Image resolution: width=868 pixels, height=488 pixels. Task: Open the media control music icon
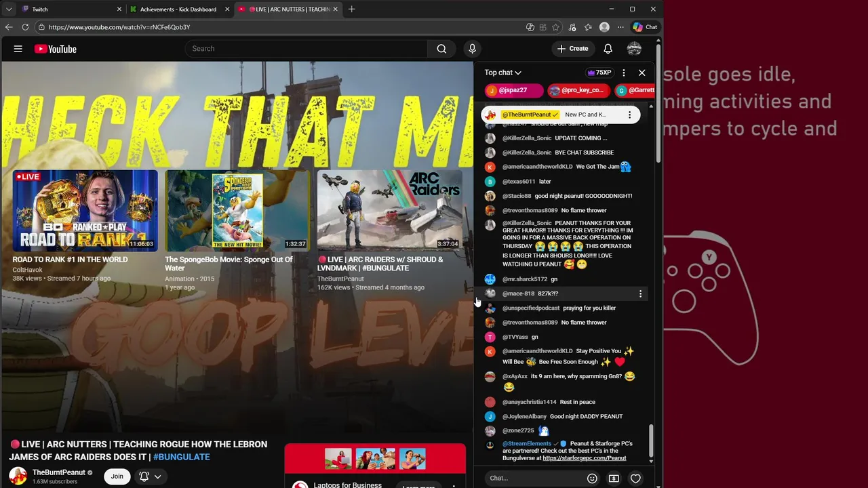pyautogui.click(x=572, y=27)
